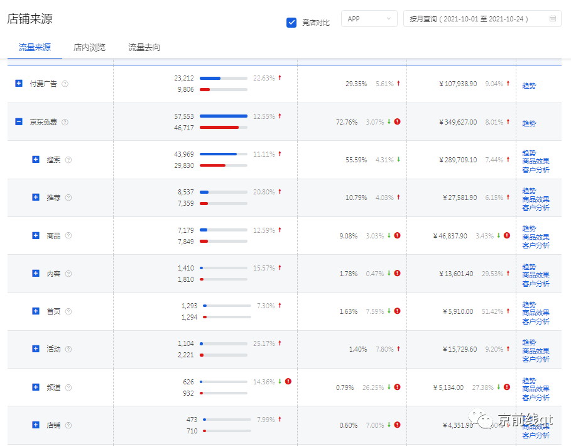Click red warning icon next to ¥5,134.00

pos(506,387)
